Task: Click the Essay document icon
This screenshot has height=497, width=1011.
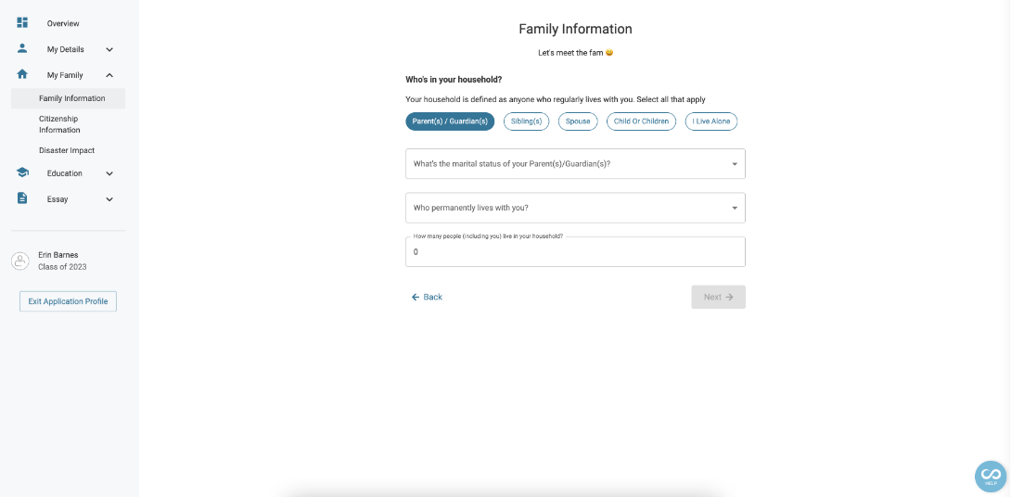Action: click(x=22, y=198)
